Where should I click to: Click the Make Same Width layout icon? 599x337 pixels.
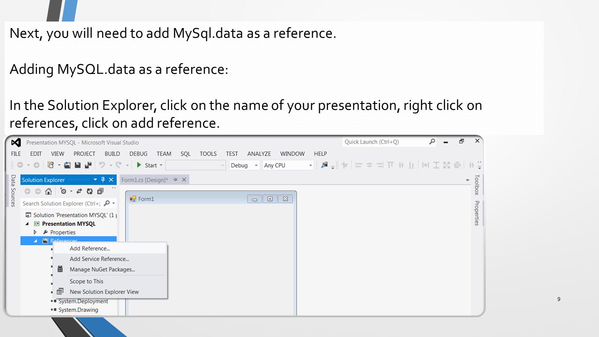(x=425, y=165)
